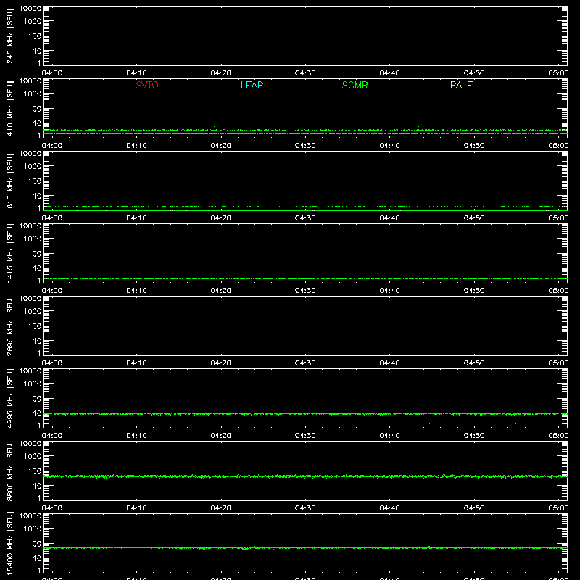Click 04:20 time label under 4995 MHz panel
Viewport: 580px width, 580px height.
pos(221,436)
